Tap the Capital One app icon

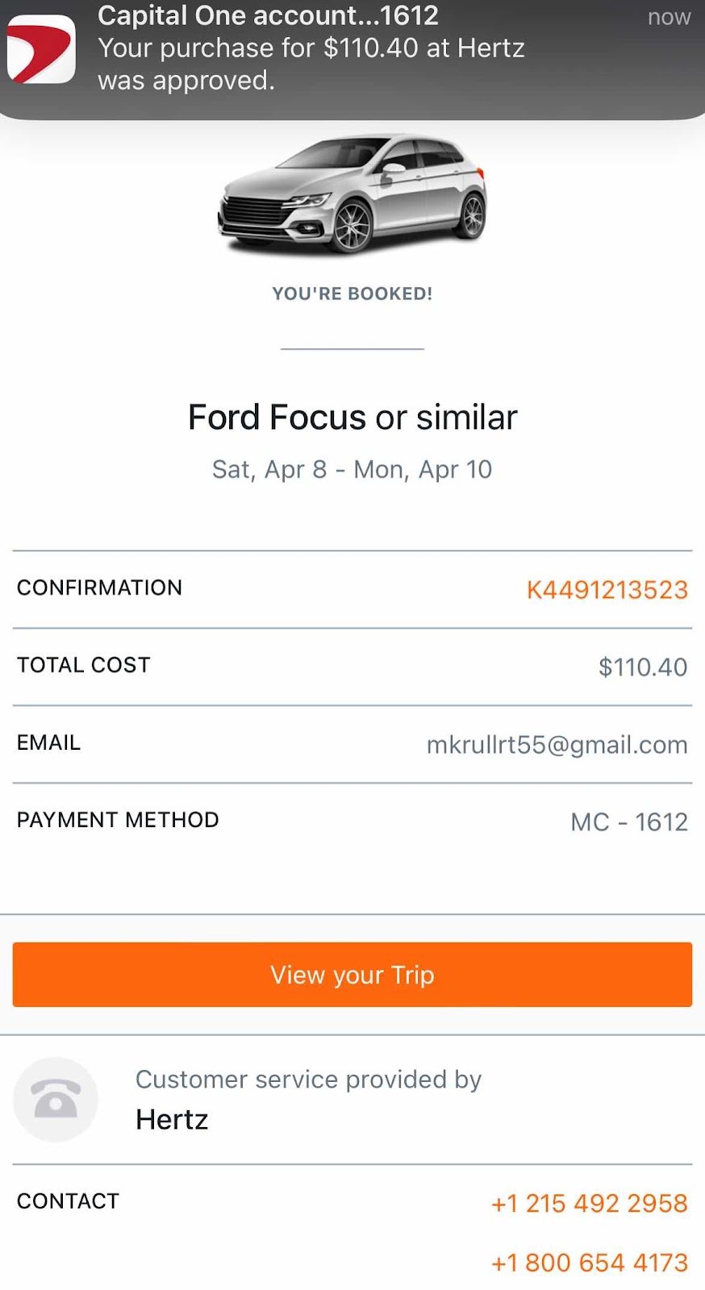coord(41,50)
